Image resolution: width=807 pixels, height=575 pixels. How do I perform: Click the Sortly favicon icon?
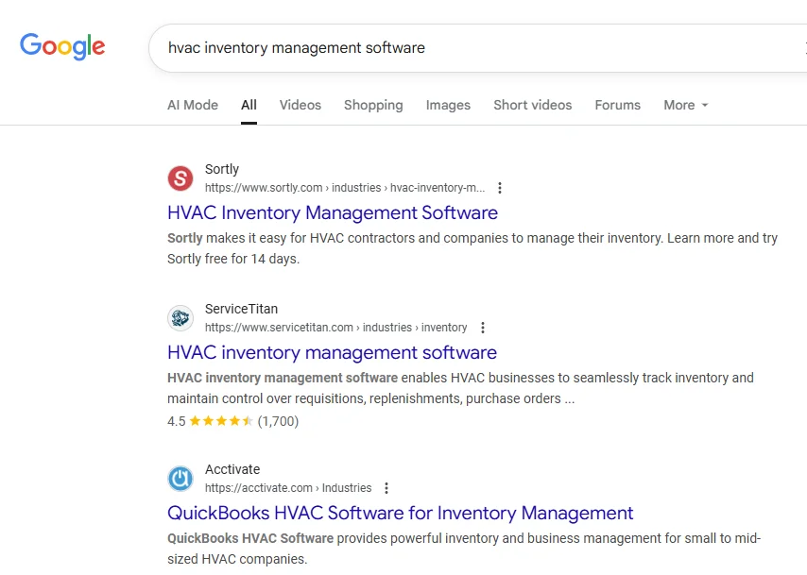180,178
